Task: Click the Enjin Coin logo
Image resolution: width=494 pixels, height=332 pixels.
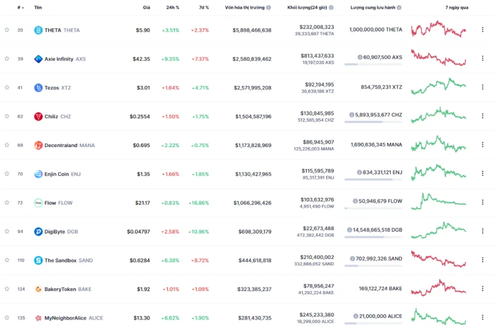Action: click(38, 174)
